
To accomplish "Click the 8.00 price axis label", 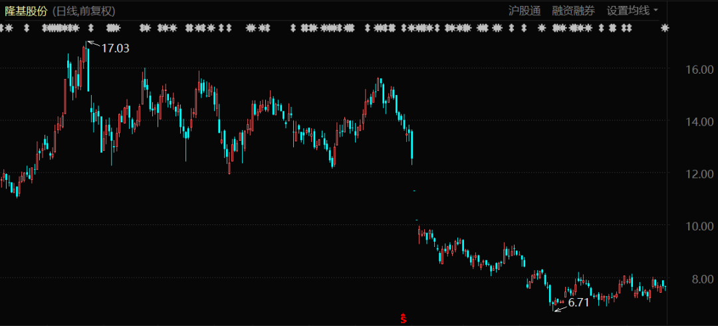I will click(x=697, y=279).
